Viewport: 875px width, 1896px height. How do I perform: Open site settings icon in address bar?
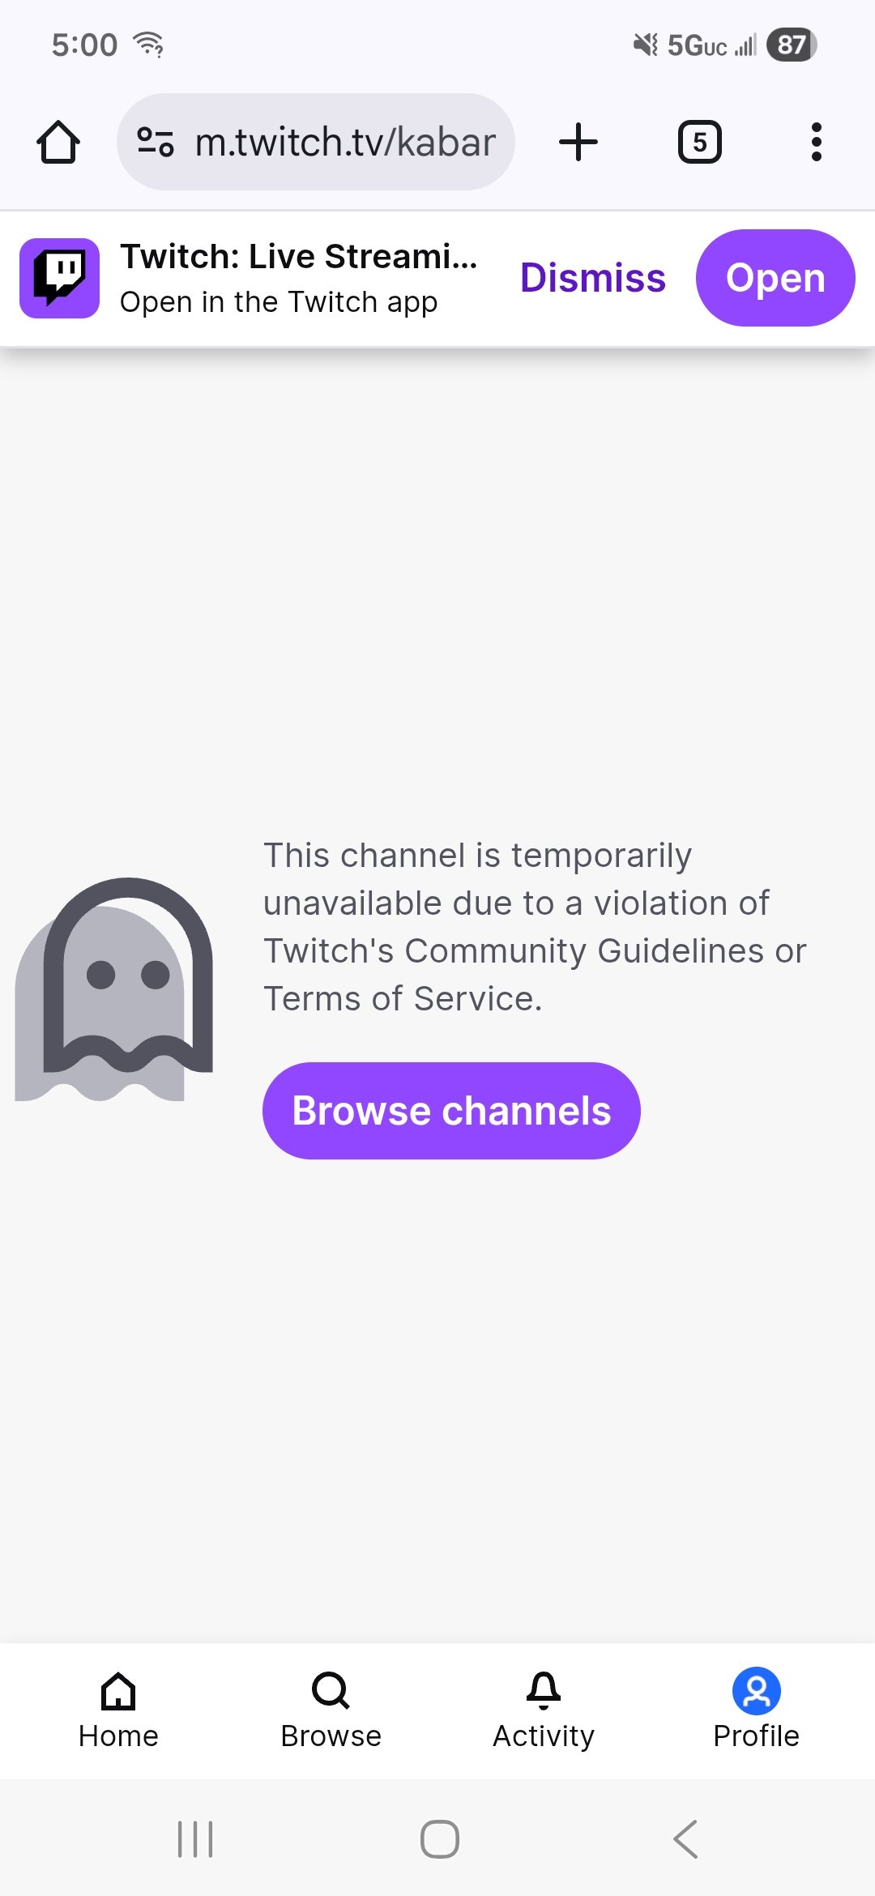coord(156,142)
